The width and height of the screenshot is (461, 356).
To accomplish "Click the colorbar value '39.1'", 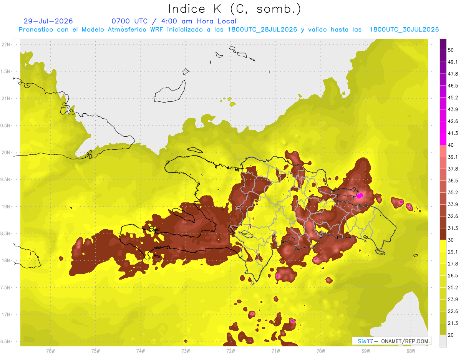I will pyautogui.click(x=453, y=157).
